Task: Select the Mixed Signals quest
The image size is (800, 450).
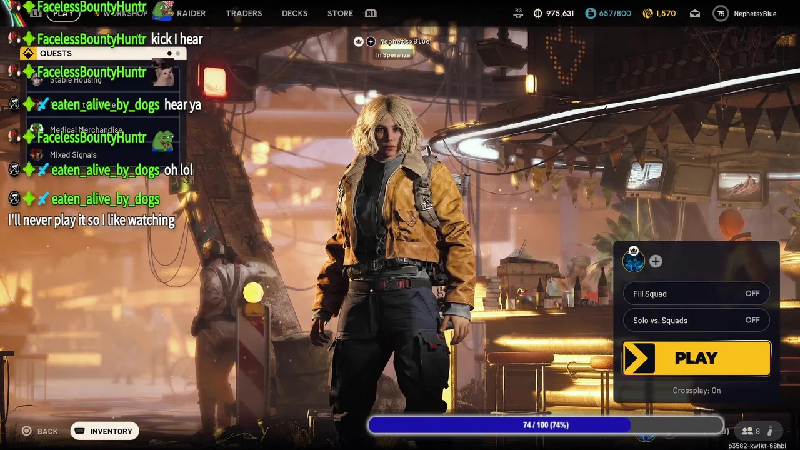Action: pos(103,154)
